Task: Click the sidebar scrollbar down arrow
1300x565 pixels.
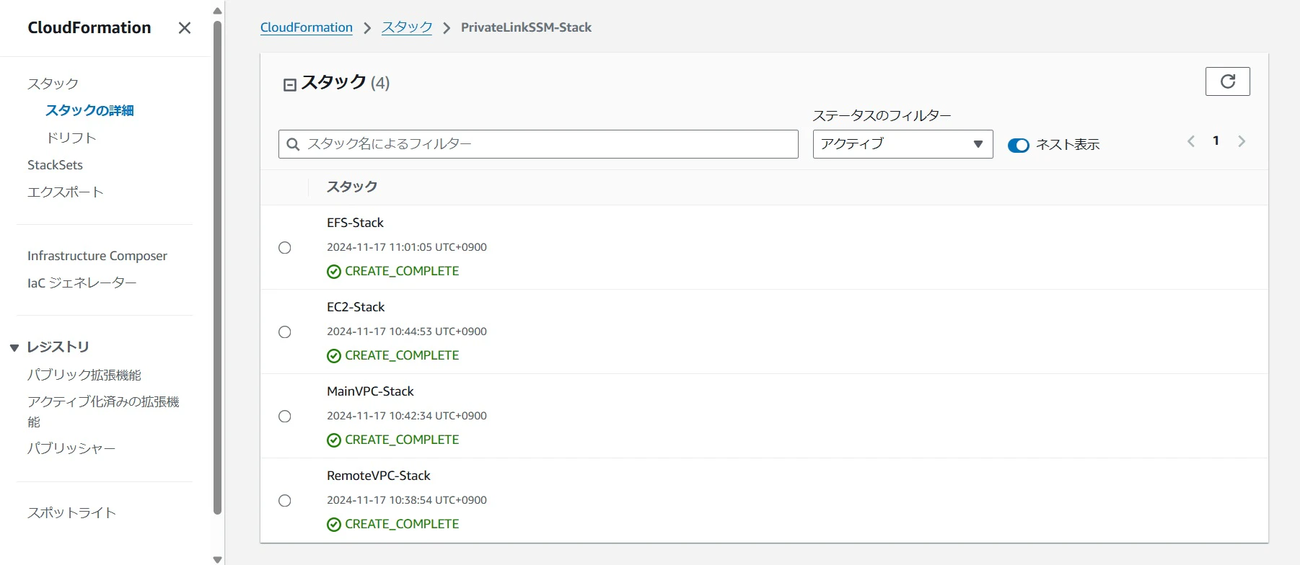Action: pyautogui.click(x=218, y=559)
